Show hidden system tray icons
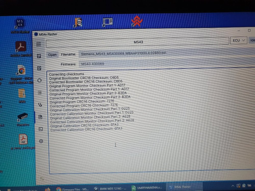 point(233,186)
